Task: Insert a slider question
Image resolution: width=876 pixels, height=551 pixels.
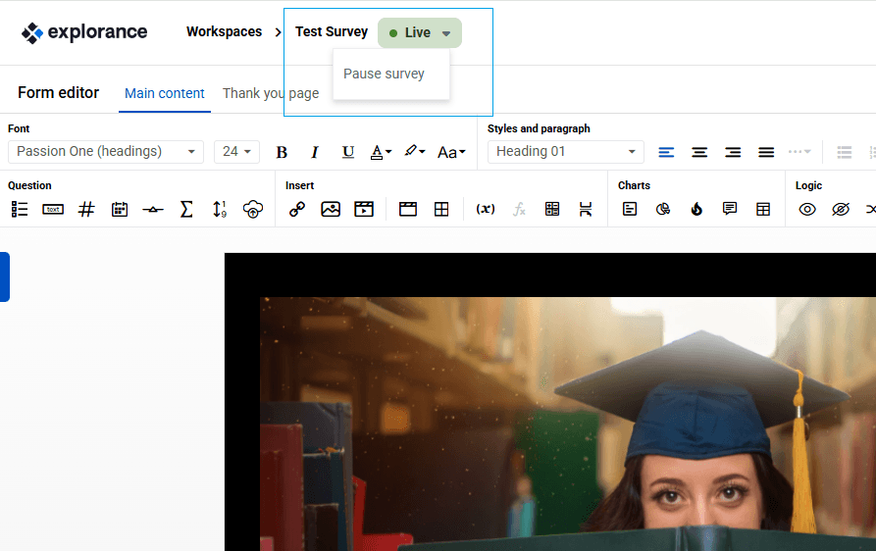Action: [x=152, y=210]
